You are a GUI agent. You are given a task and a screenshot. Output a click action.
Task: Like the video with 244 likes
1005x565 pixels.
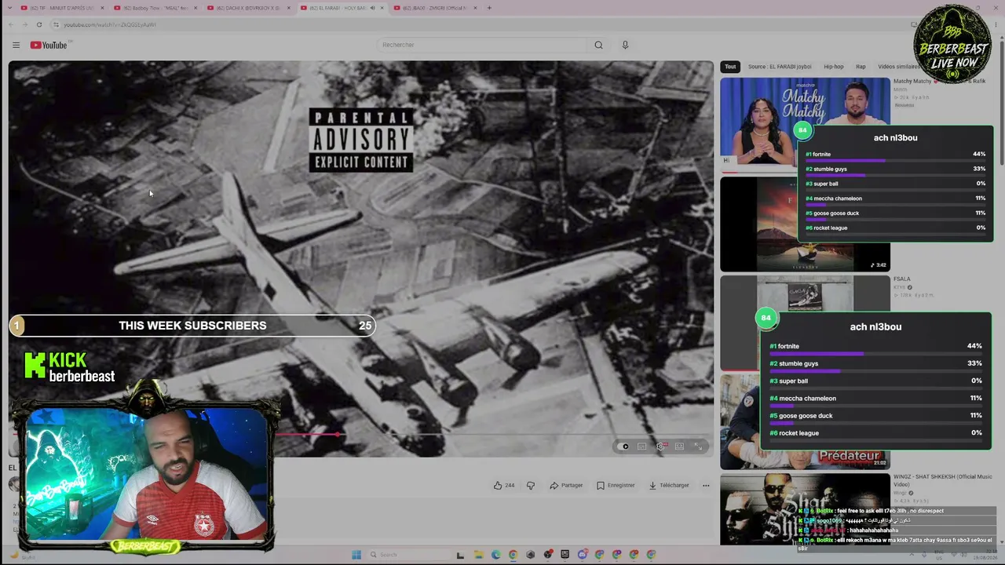(x=503, y=485)
